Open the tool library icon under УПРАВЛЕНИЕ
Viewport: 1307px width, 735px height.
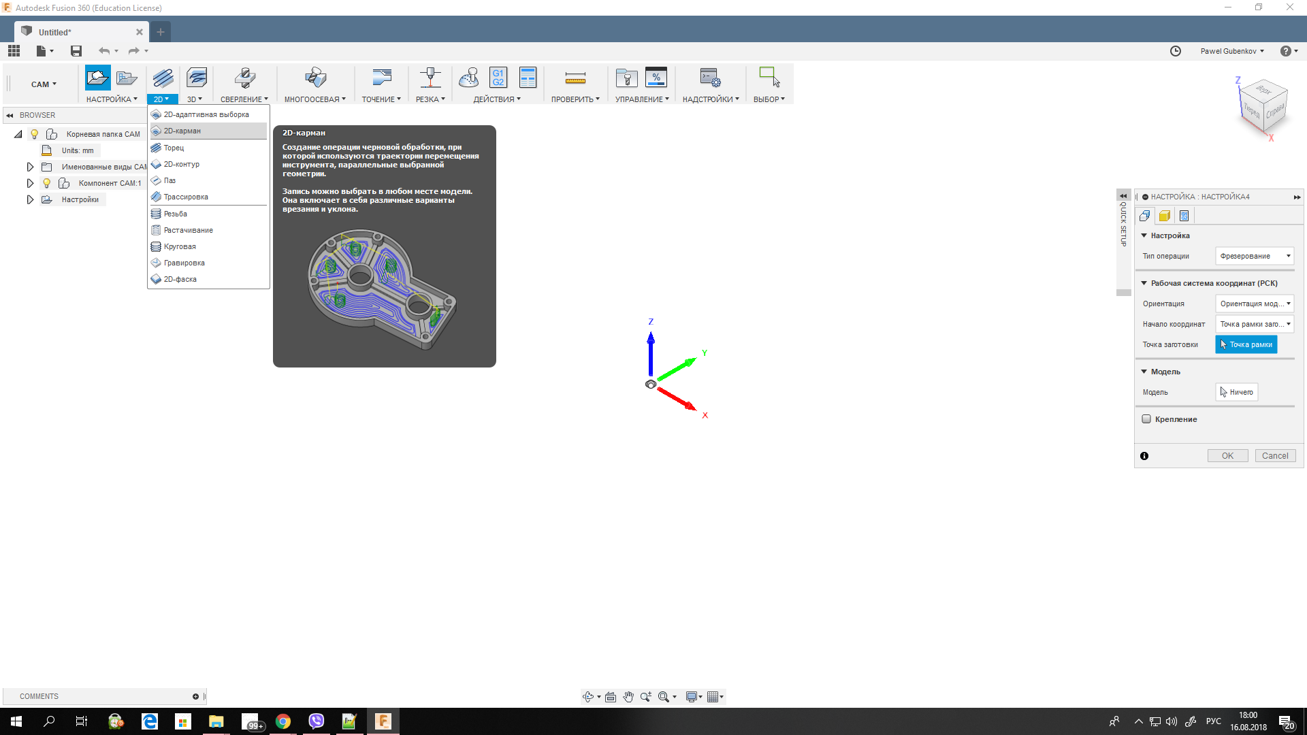[626, 78]
